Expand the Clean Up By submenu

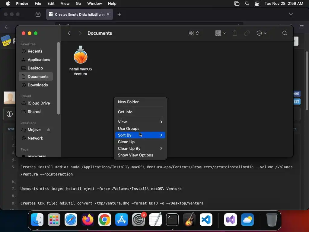click(140, 149)
